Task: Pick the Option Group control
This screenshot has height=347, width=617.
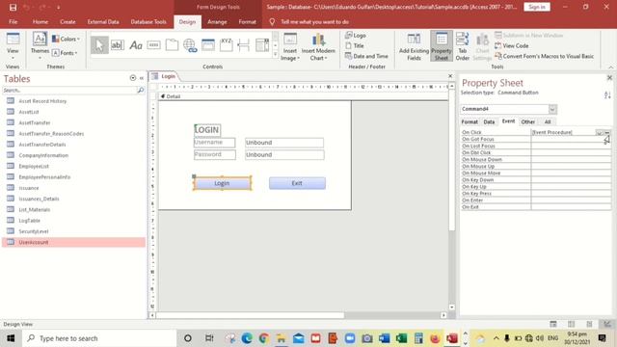Action: coord(226,45)
